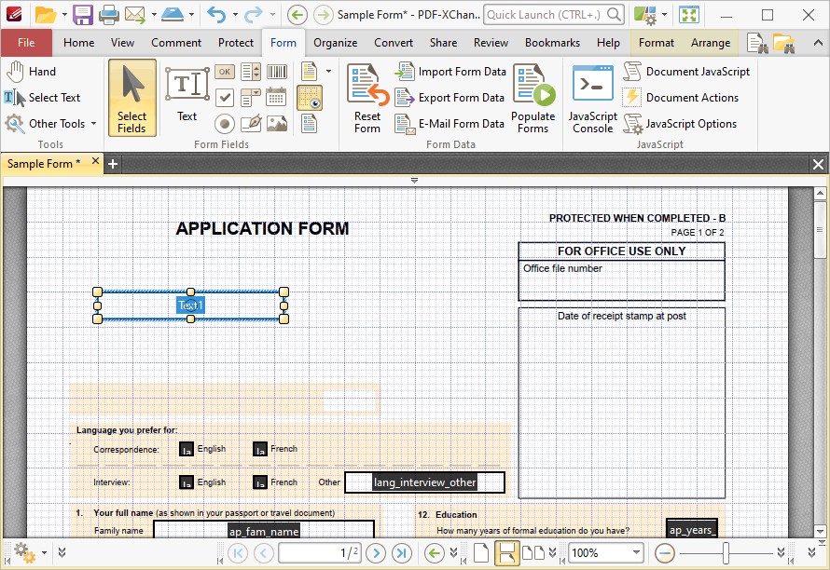Screen dimensions: 830x570
Task: Click Document JavaScript
Action: click(x=686, y=72)
